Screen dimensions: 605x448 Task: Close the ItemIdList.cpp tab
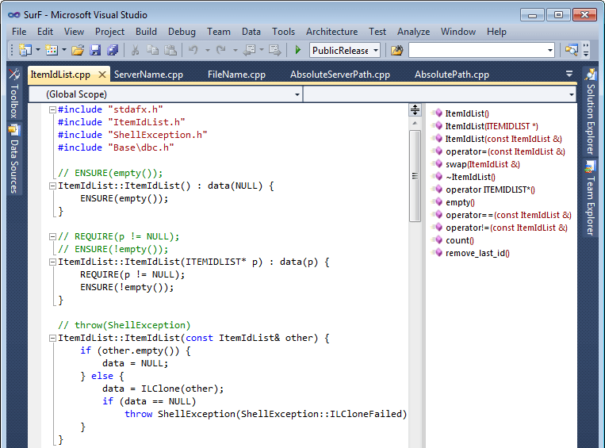pos(102,75)
